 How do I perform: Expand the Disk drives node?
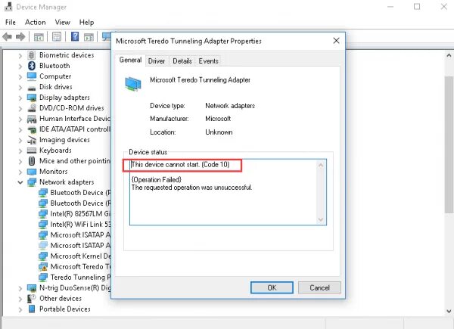(20, 88)
